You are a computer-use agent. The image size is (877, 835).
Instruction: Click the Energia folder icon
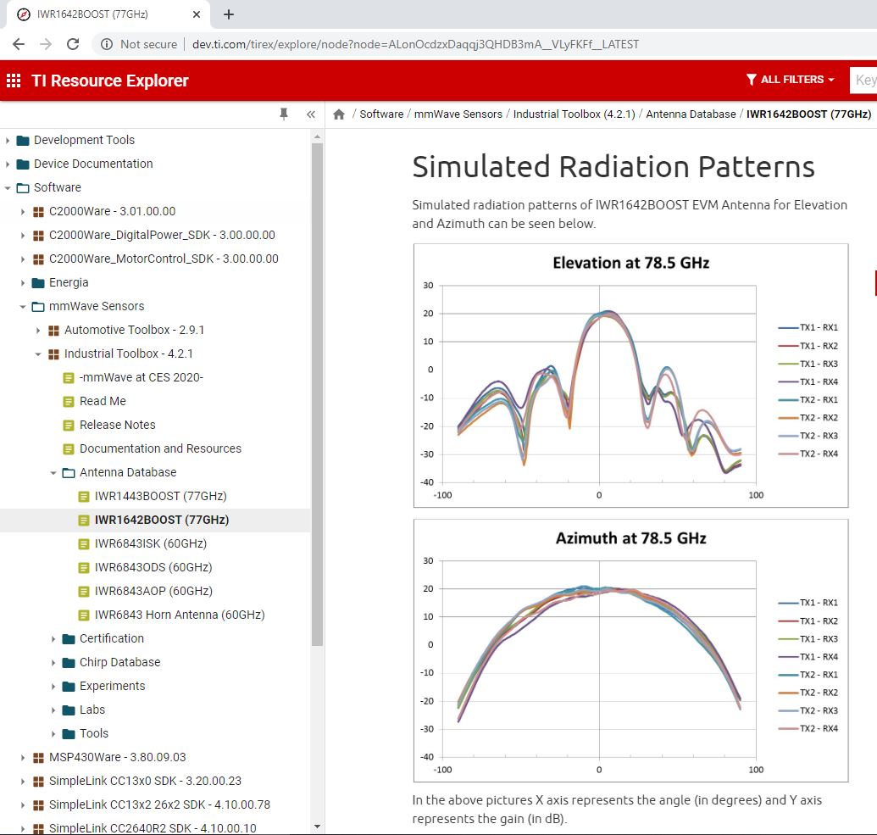pos(38,282)
